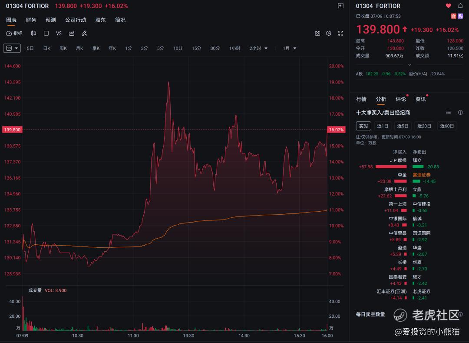Open the 1月 range dropdown

pyautogui.click(x=289, y=48)
